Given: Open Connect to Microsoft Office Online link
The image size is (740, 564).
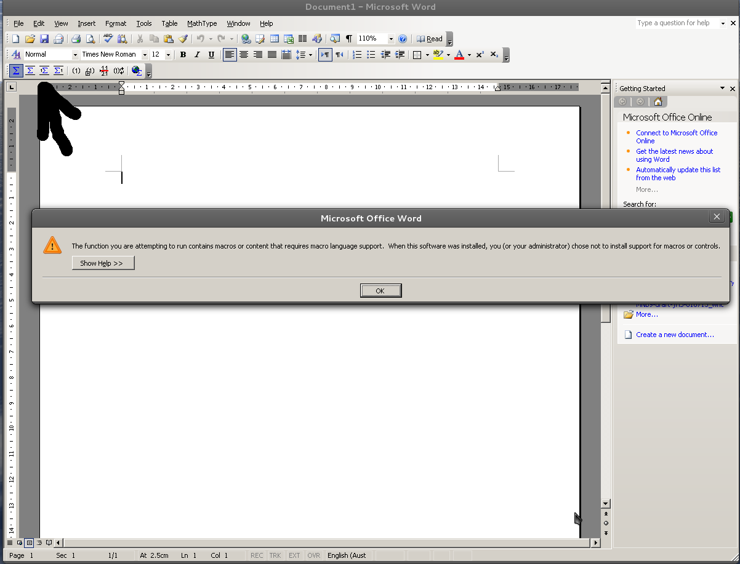Looking at the screenshot, I should click(677, 137).
